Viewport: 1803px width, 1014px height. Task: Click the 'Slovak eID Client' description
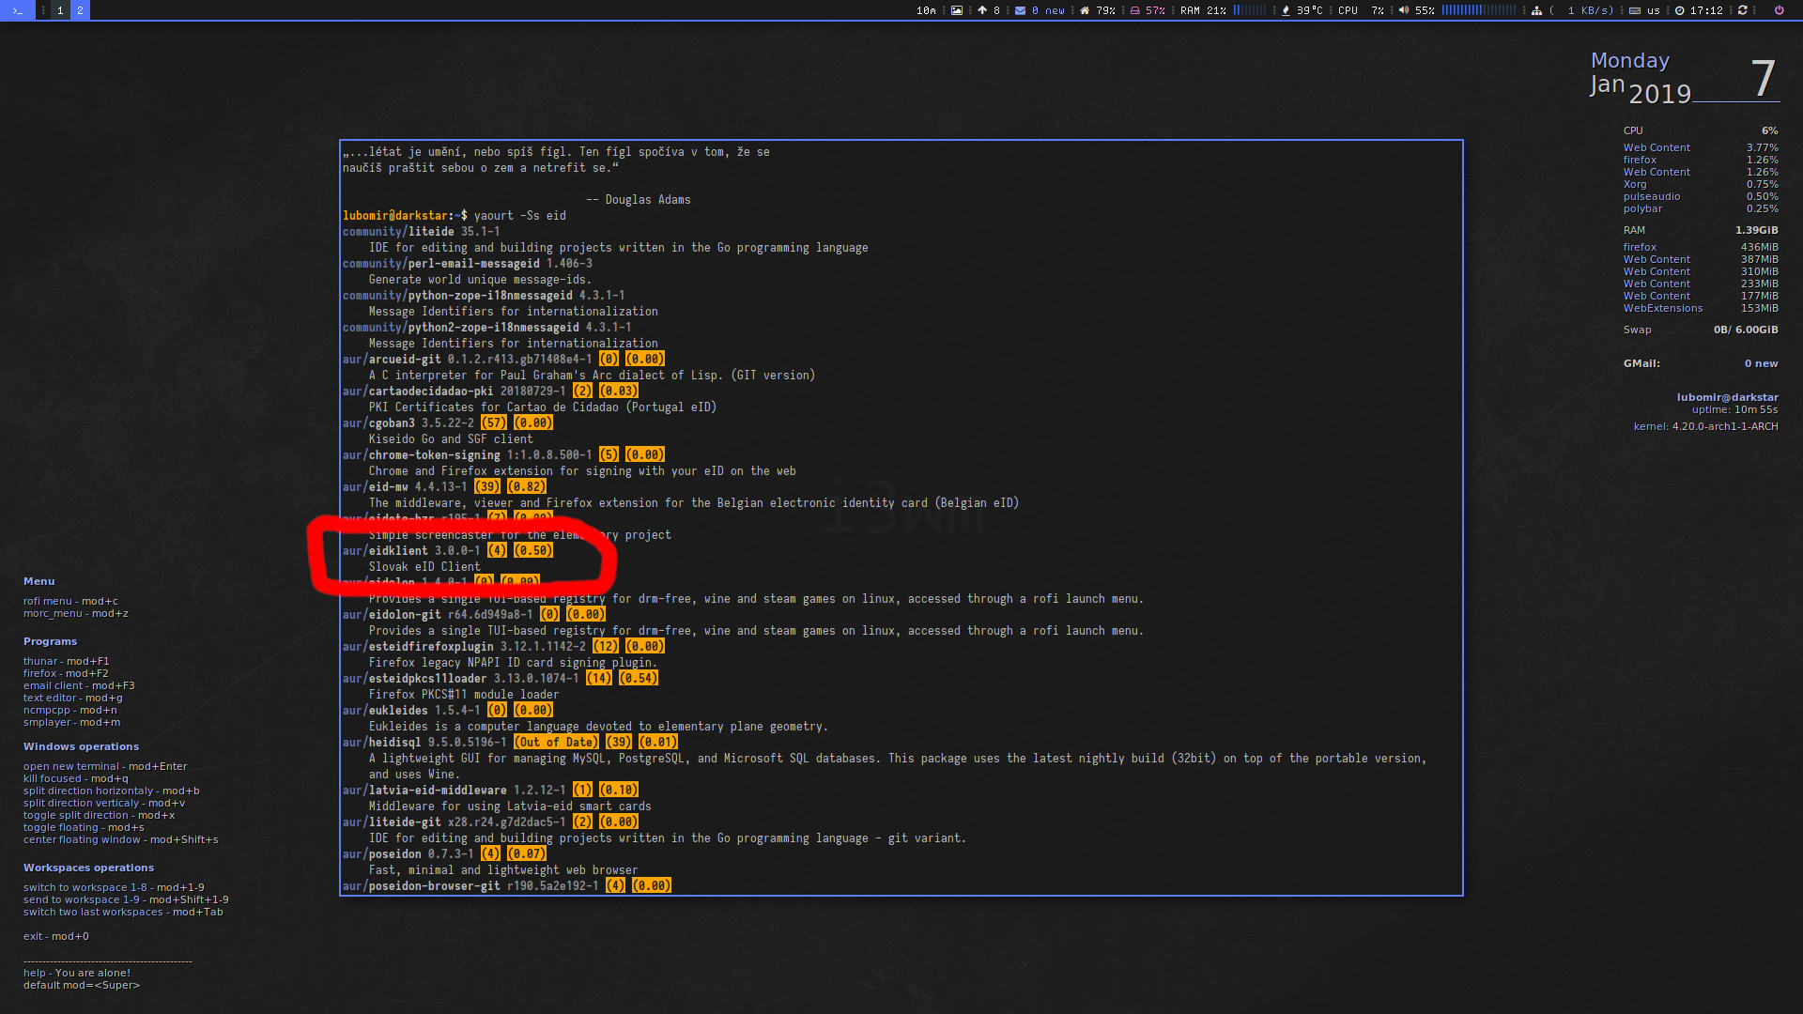(424, 567)
